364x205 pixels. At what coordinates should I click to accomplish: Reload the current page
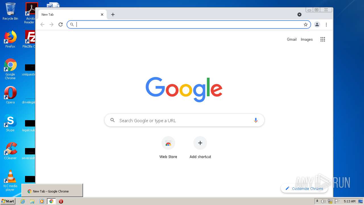pyautogui.click(x=61, y=24)
